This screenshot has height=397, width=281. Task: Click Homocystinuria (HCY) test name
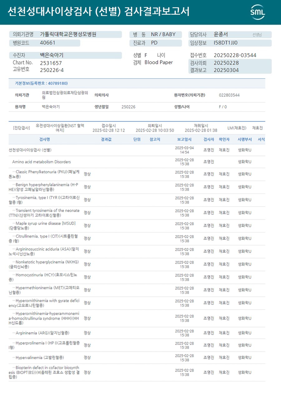point(43,277)
